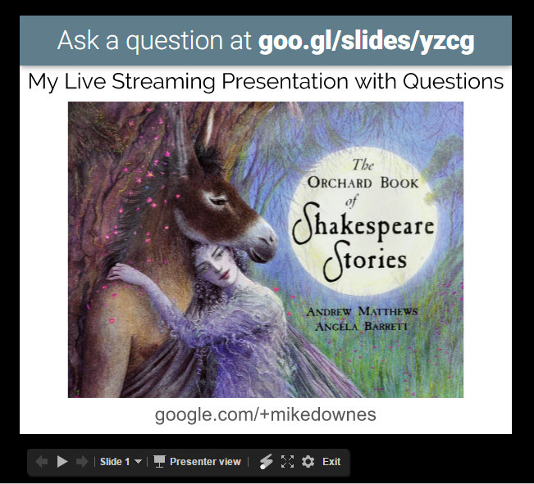
Task: Open Presenter view
Action: [x=197, y=462]
